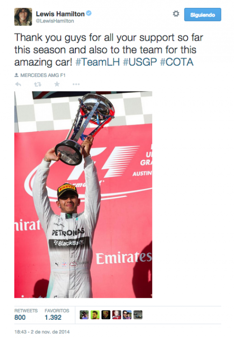
Task: Open the last avatar in favoriters row
Action: pos(138,315)
